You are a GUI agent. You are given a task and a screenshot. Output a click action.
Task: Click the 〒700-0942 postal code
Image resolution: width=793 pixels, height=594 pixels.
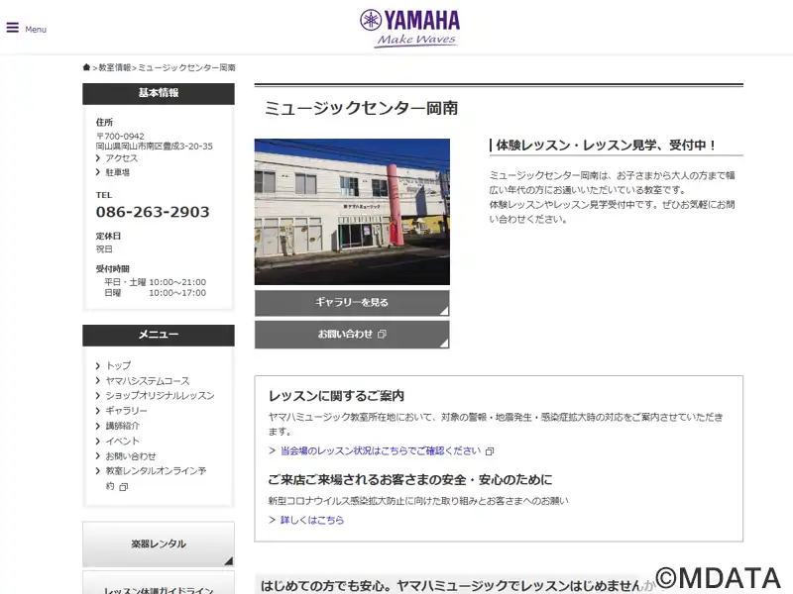point(120,137)
